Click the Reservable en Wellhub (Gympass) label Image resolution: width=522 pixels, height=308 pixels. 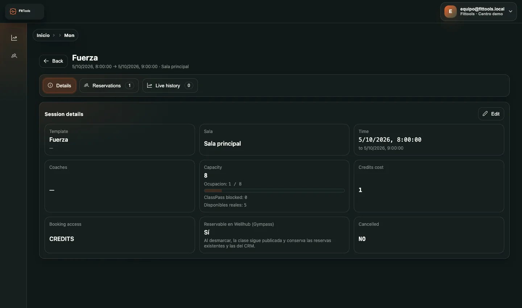tap(239, 224)
